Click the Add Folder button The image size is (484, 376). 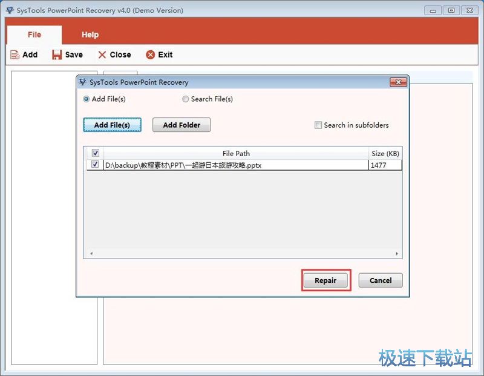click(181, 125)
